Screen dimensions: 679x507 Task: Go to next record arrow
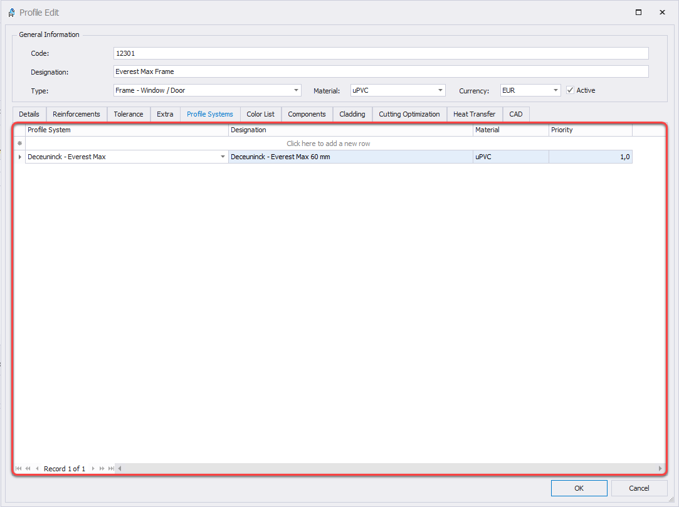click(x=93, y=469)
